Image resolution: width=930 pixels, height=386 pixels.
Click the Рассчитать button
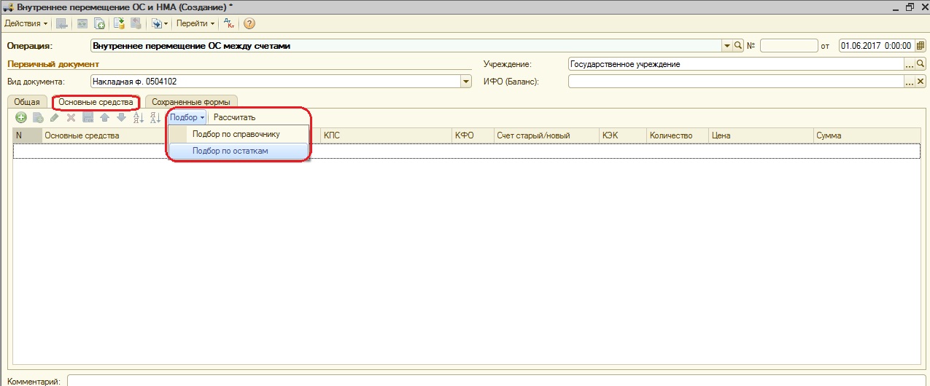[234, 117]
